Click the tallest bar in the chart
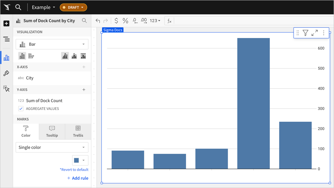 click(x=253, y=104)
